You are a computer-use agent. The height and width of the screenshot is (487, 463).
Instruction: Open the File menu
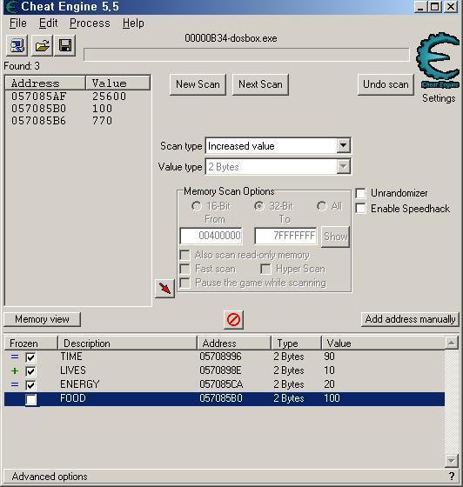click(x=18, y=23)
